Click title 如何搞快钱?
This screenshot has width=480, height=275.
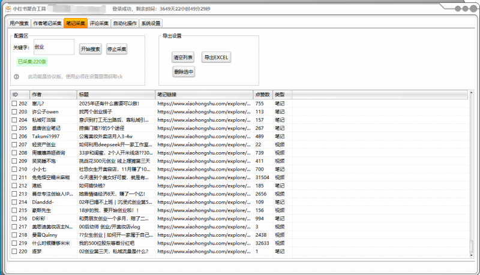click(x=92, y=186)
